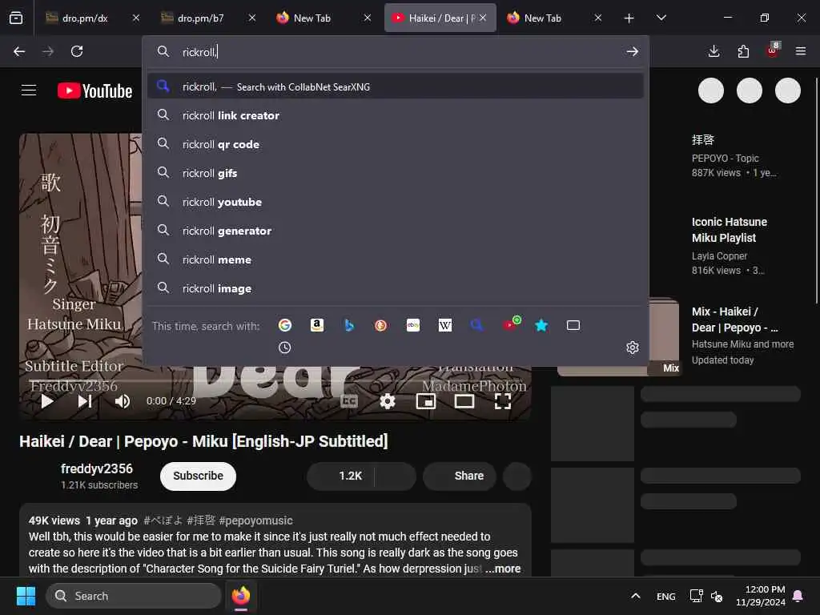Show hidden system tray icons
The width and height of the screenshot is (820, 615).
[635, 596]
